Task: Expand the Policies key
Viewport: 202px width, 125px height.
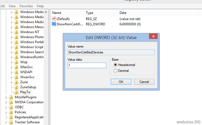Action: (6, 112)
